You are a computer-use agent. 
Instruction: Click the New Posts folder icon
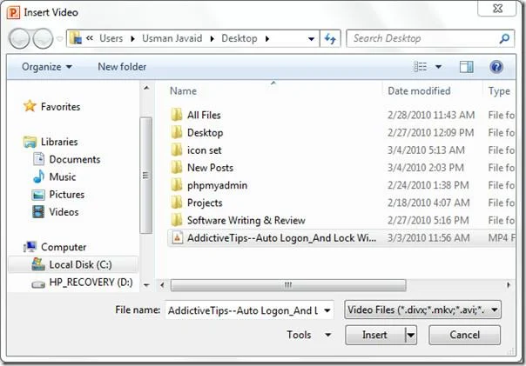[x=177, y=168]
